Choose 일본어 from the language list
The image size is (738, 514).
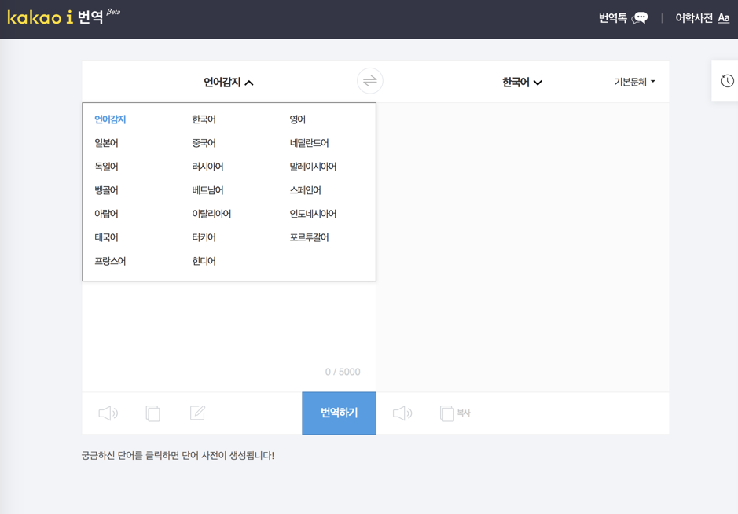click(x=106, y=143)
